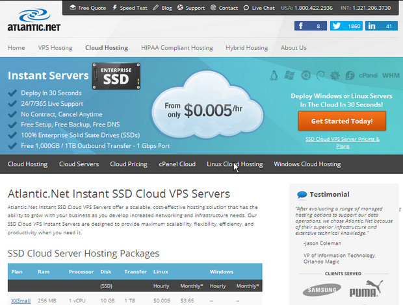Select the cPanel Cloud sub-navigation tab
Image resolution: width=403 pixels, height=305 pixels.
(x=177, y=164)
